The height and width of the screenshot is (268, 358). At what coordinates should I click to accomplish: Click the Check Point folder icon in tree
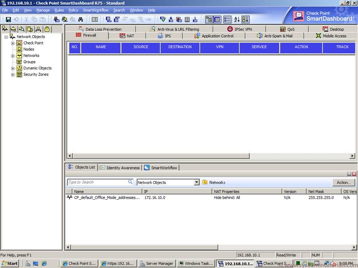19,43
